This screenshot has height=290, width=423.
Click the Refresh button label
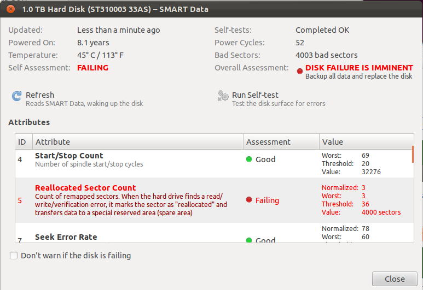[40, 95]
